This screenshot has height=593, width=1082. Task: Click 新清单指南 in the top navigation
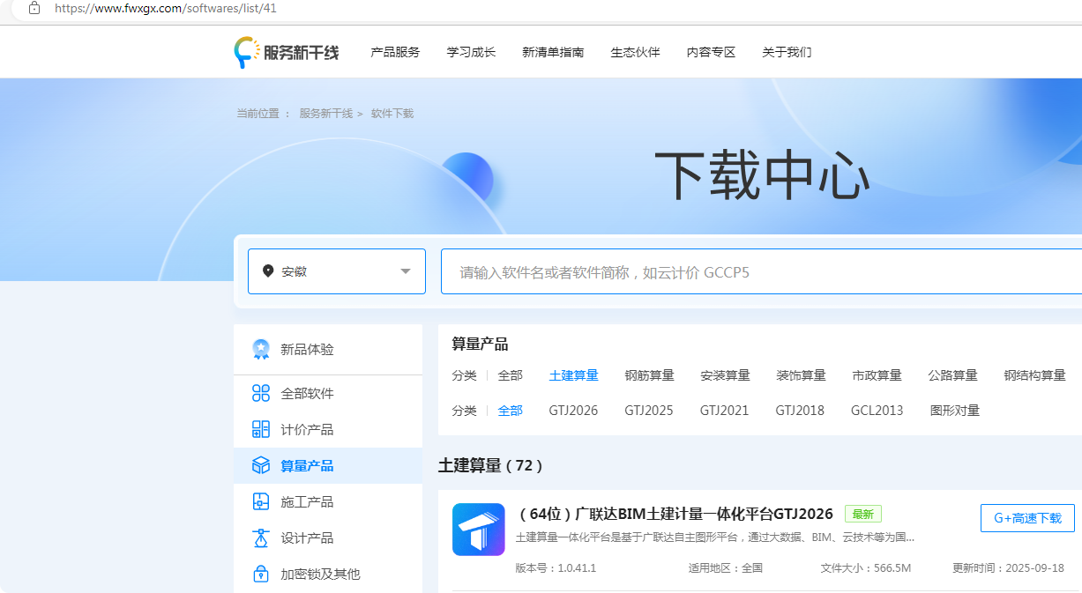point(553,52)
